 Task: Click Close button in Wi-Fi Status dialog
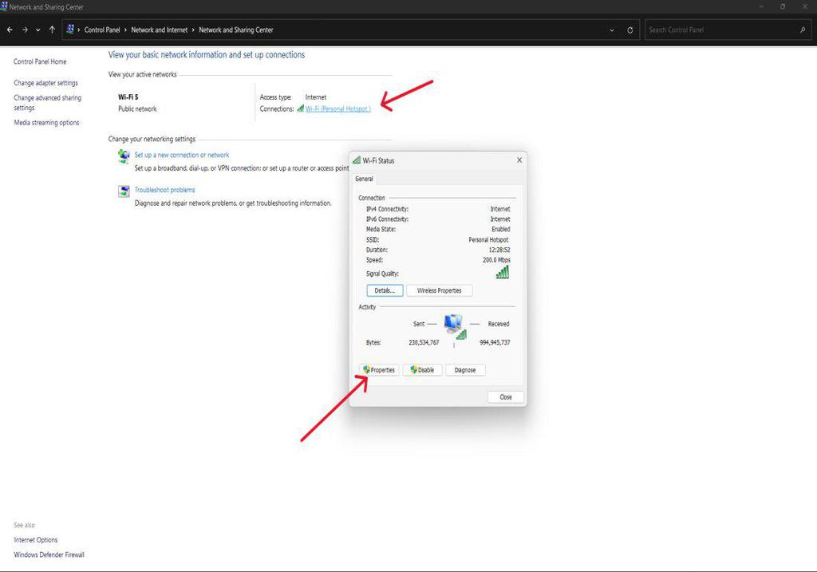505,397
